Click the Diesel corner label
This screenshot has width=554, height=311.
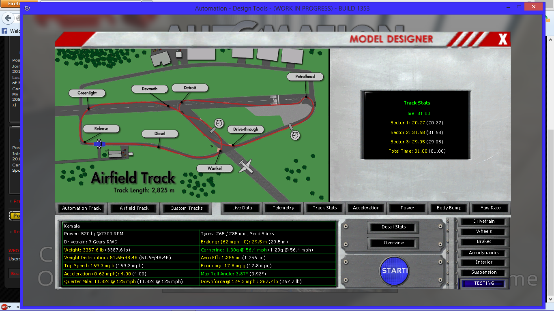[160, 134]
